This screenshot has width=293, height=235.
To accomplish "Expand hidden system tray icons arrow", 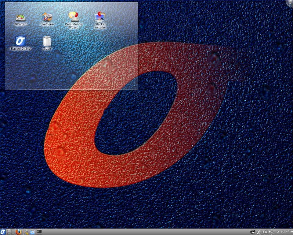I will (x=278, y=232).
